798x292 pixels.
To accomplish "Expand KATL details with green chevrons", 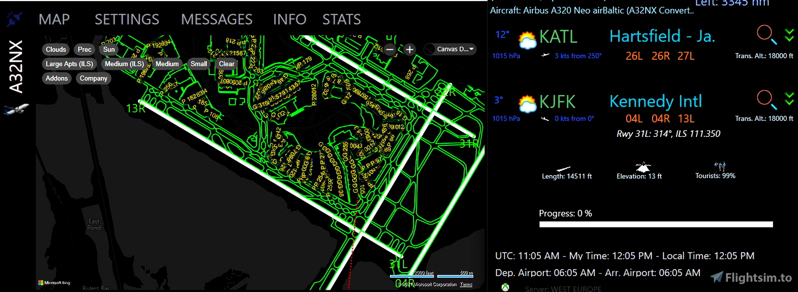I will tap(789, 35).
